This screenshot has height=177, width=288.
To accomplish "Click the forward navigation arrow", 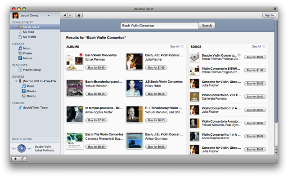I will click(x=71, y=15).
